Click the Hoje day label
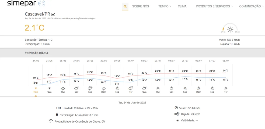 pyautogui.click(x=36, y=92)
